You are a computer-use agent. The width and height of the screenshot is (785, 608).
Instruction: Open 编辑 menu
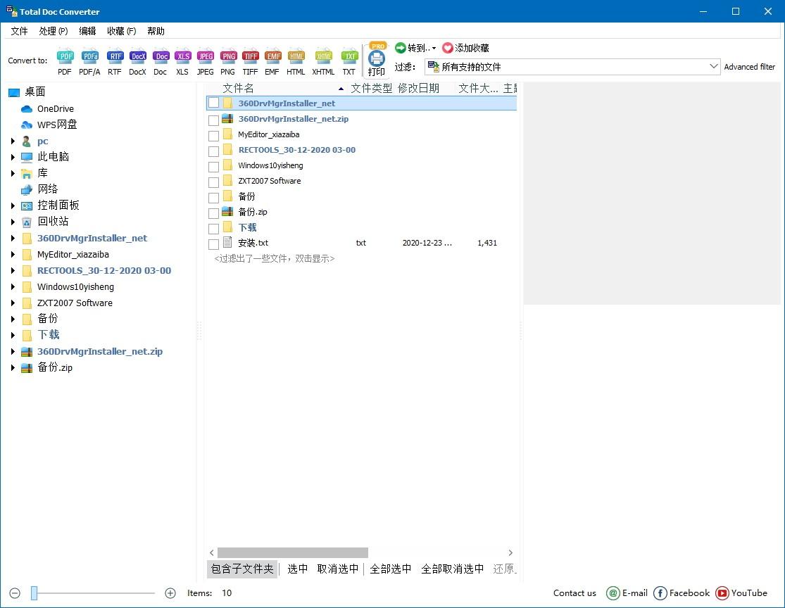point(87,31)
